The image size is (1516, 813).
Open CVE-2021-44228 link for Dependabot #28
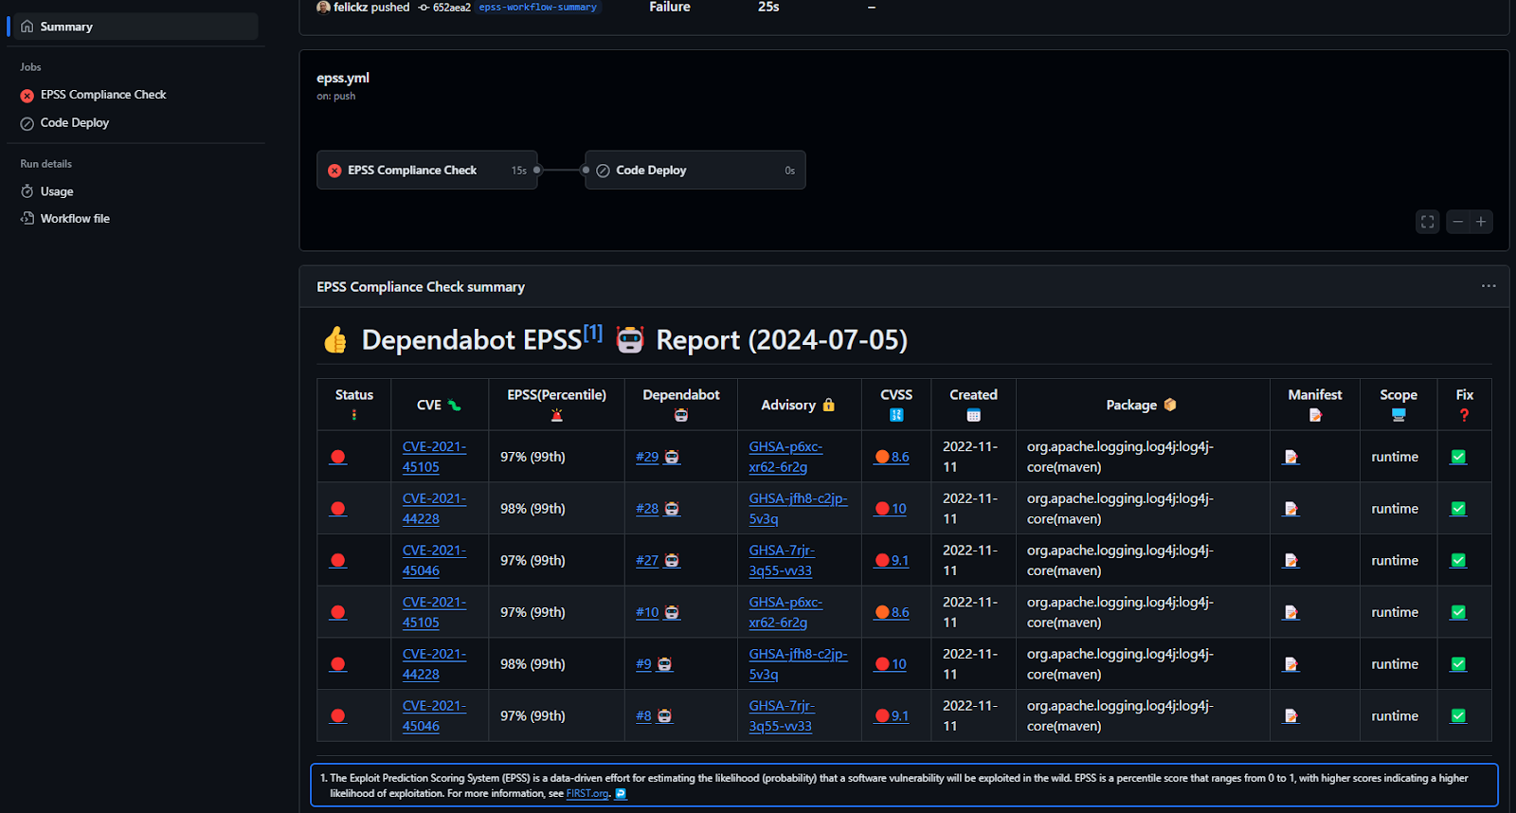pos(434,509)
